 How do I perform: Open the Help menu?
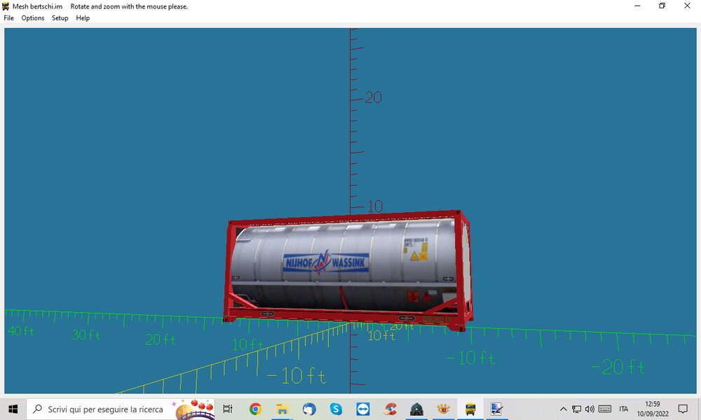[x=83, y=18]
